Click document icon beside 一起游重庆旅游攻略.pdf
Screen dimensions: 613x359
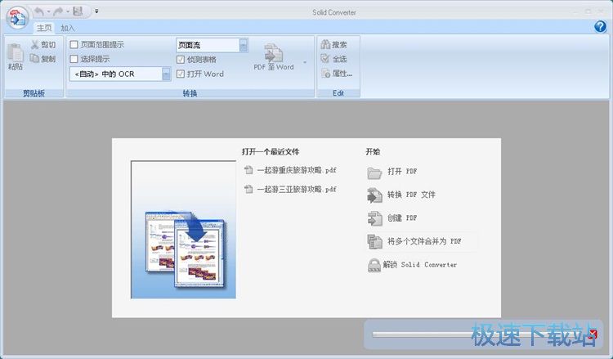pos(248,170)
